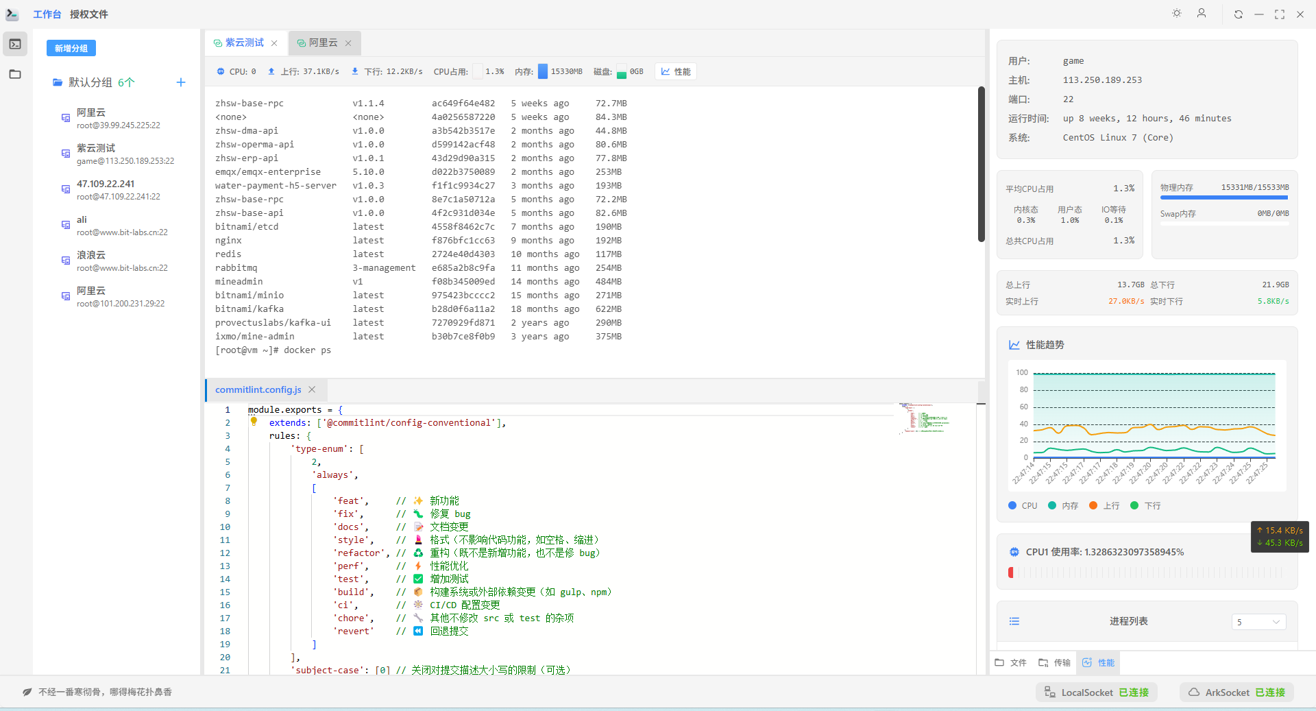Switch to the 阿里云 terminal tab
1316x711 pixels.
click(323, 43)
